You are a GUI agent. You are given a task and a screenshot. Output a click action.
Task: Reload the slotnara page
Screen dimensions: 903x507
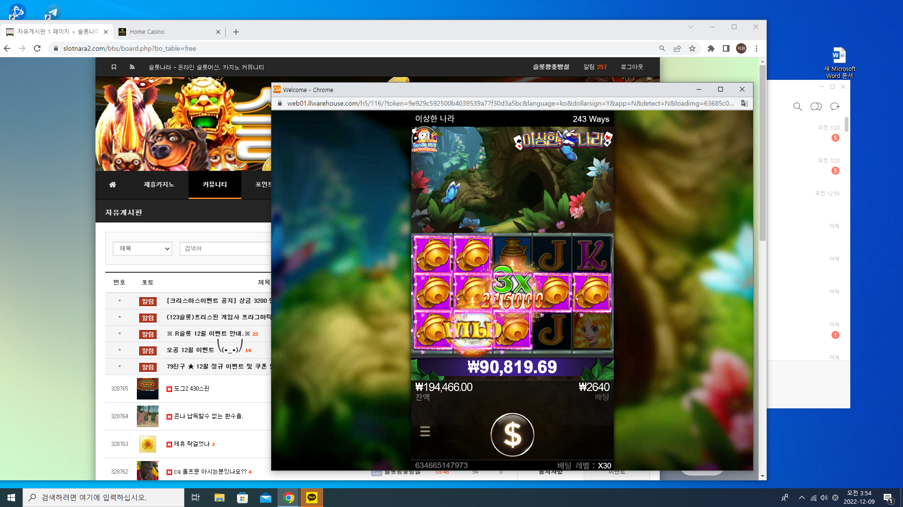tap(37, 48)
